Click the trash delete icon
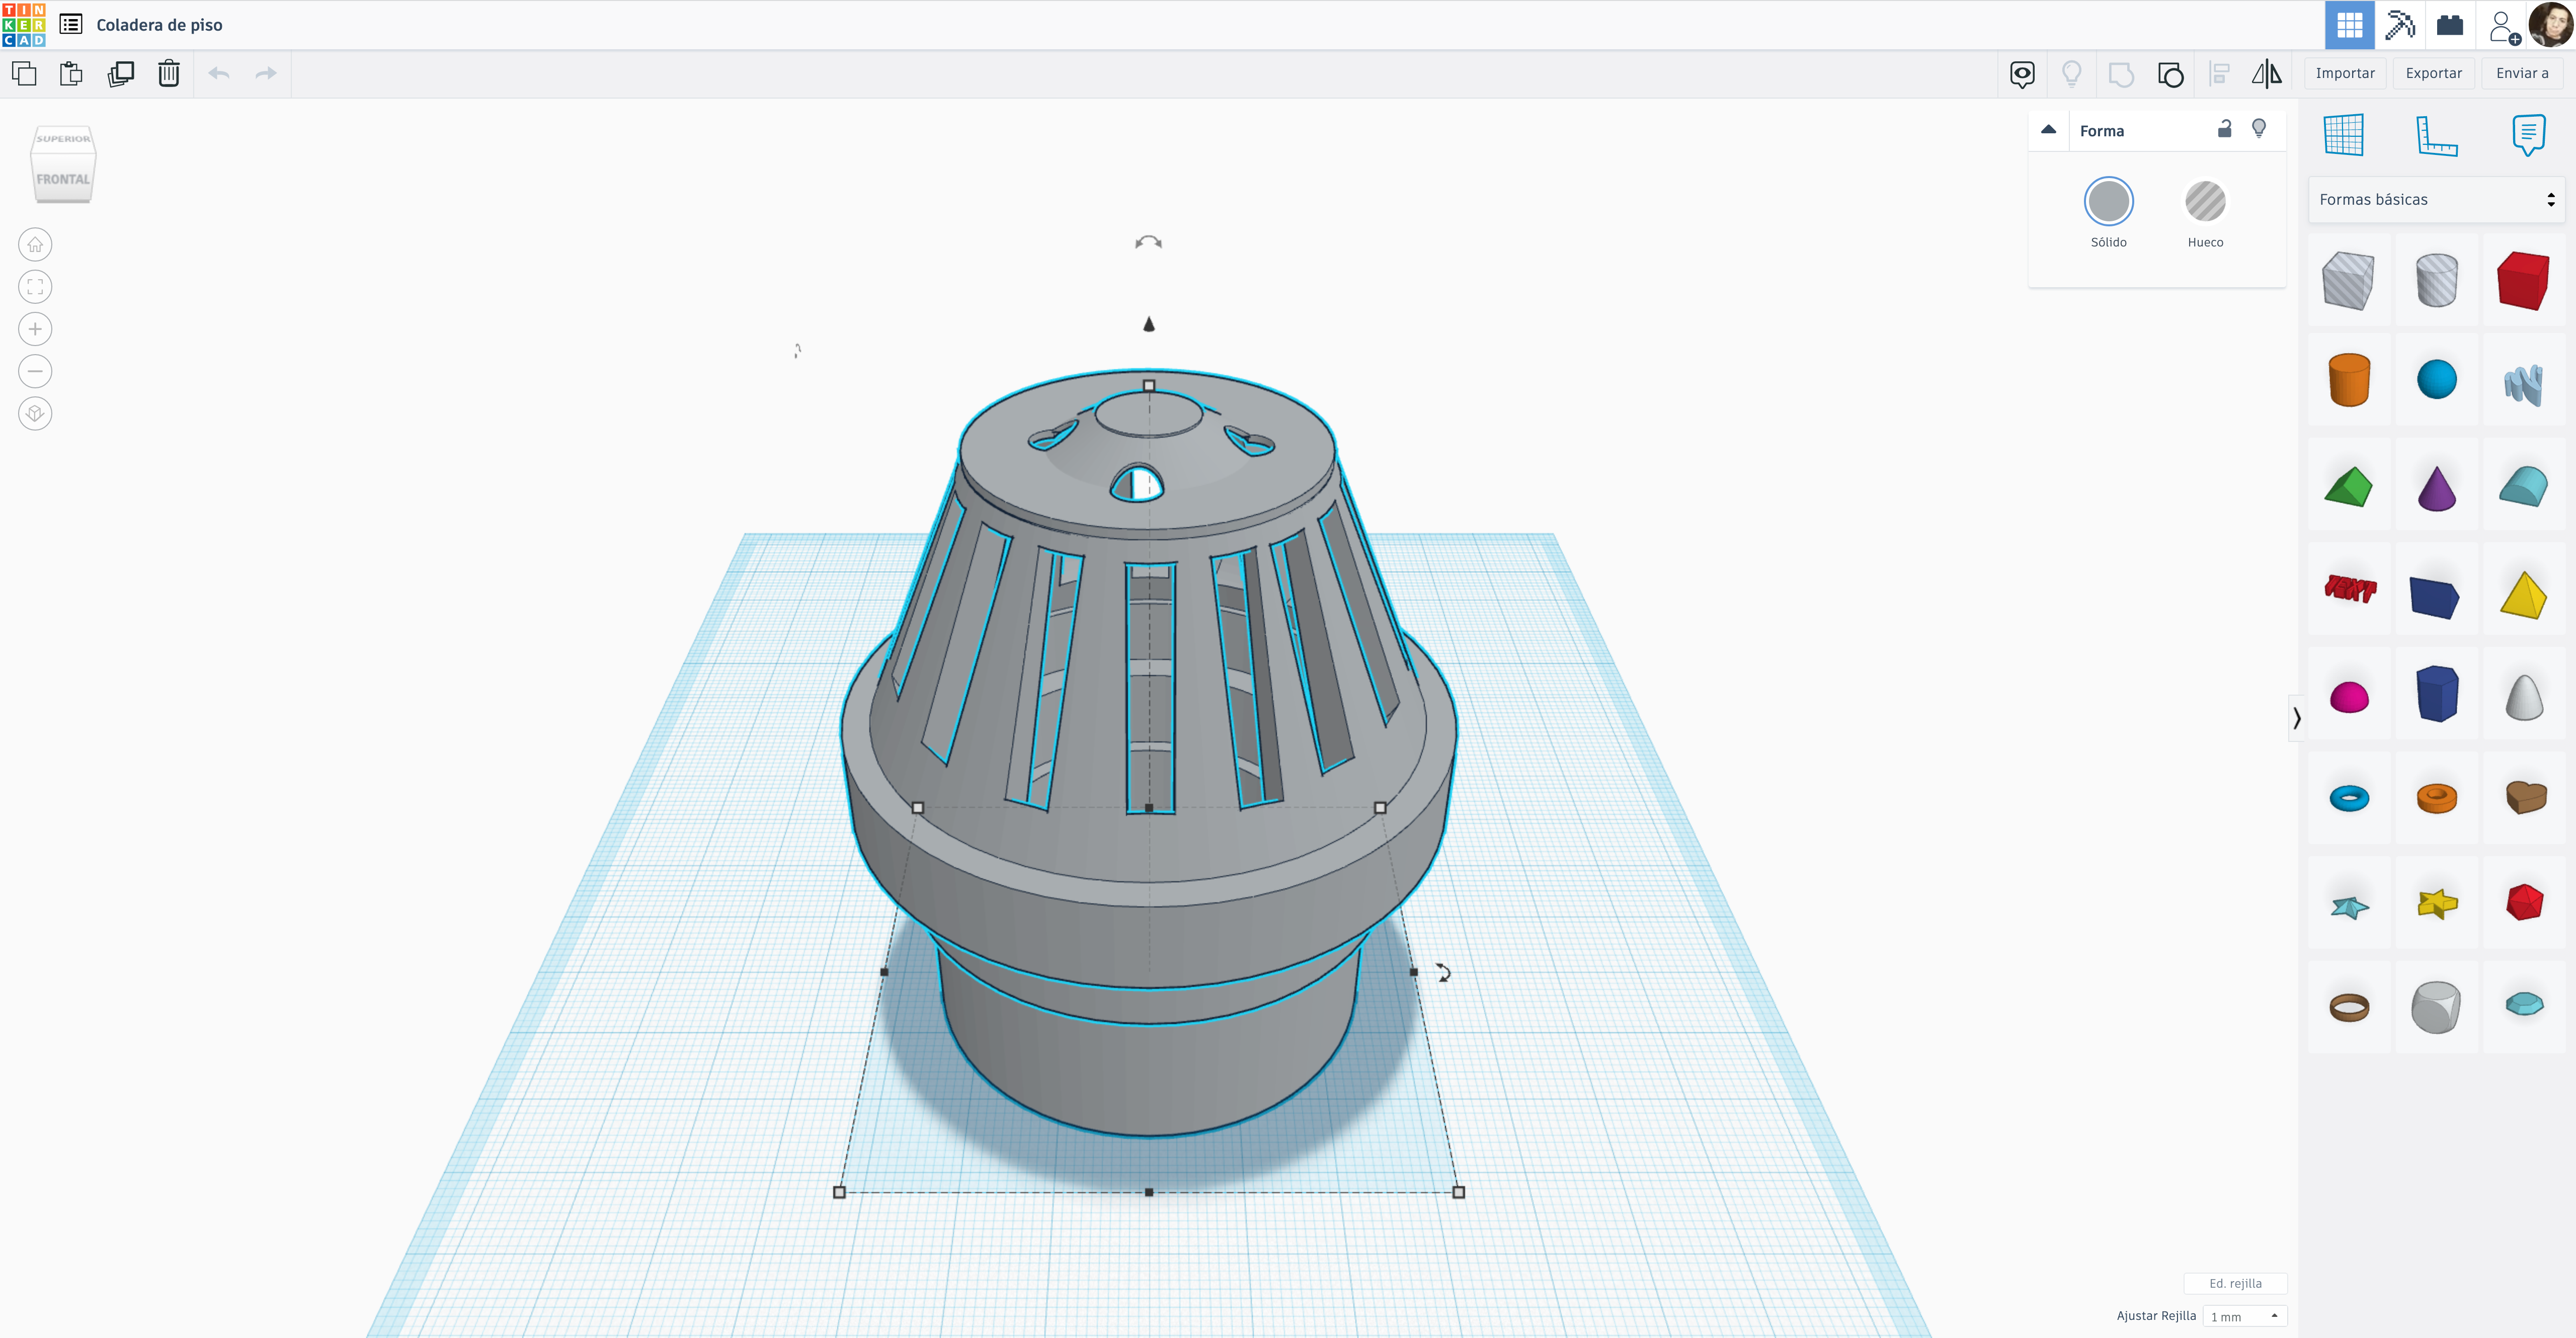This screenshot has width=2576, height=1338. click(x=168, y=74)
